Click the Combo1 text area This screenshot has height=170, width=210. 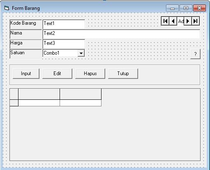[x=60, y=53]
